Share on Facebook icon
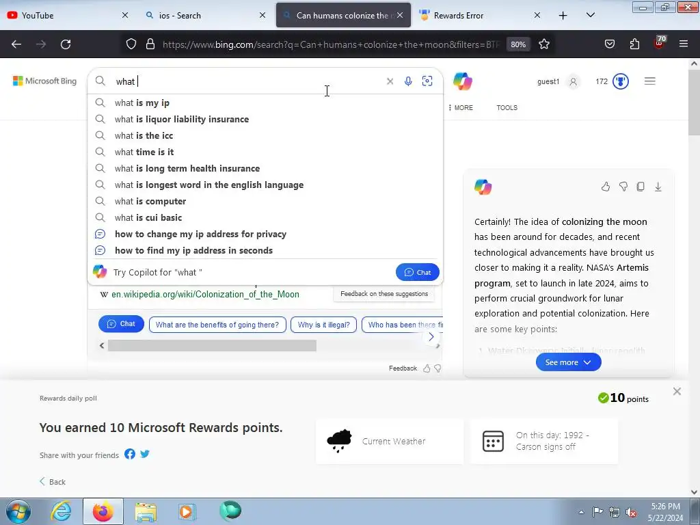The image size is (700, 525). point(130,454)
